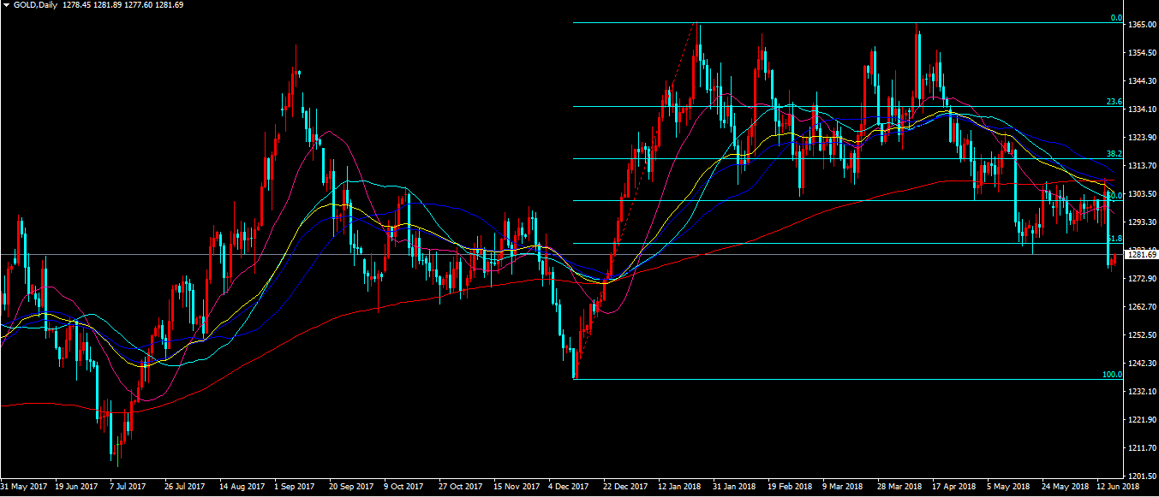Click the 1211.70 price axis label
The width and height of the screenshot is (1159, 497).
tap(1142, 448)
